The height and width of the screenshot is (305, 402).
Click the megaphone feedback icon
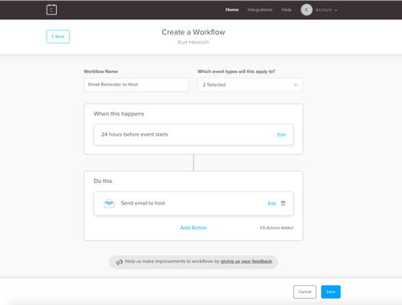click(x=120, y=262)
